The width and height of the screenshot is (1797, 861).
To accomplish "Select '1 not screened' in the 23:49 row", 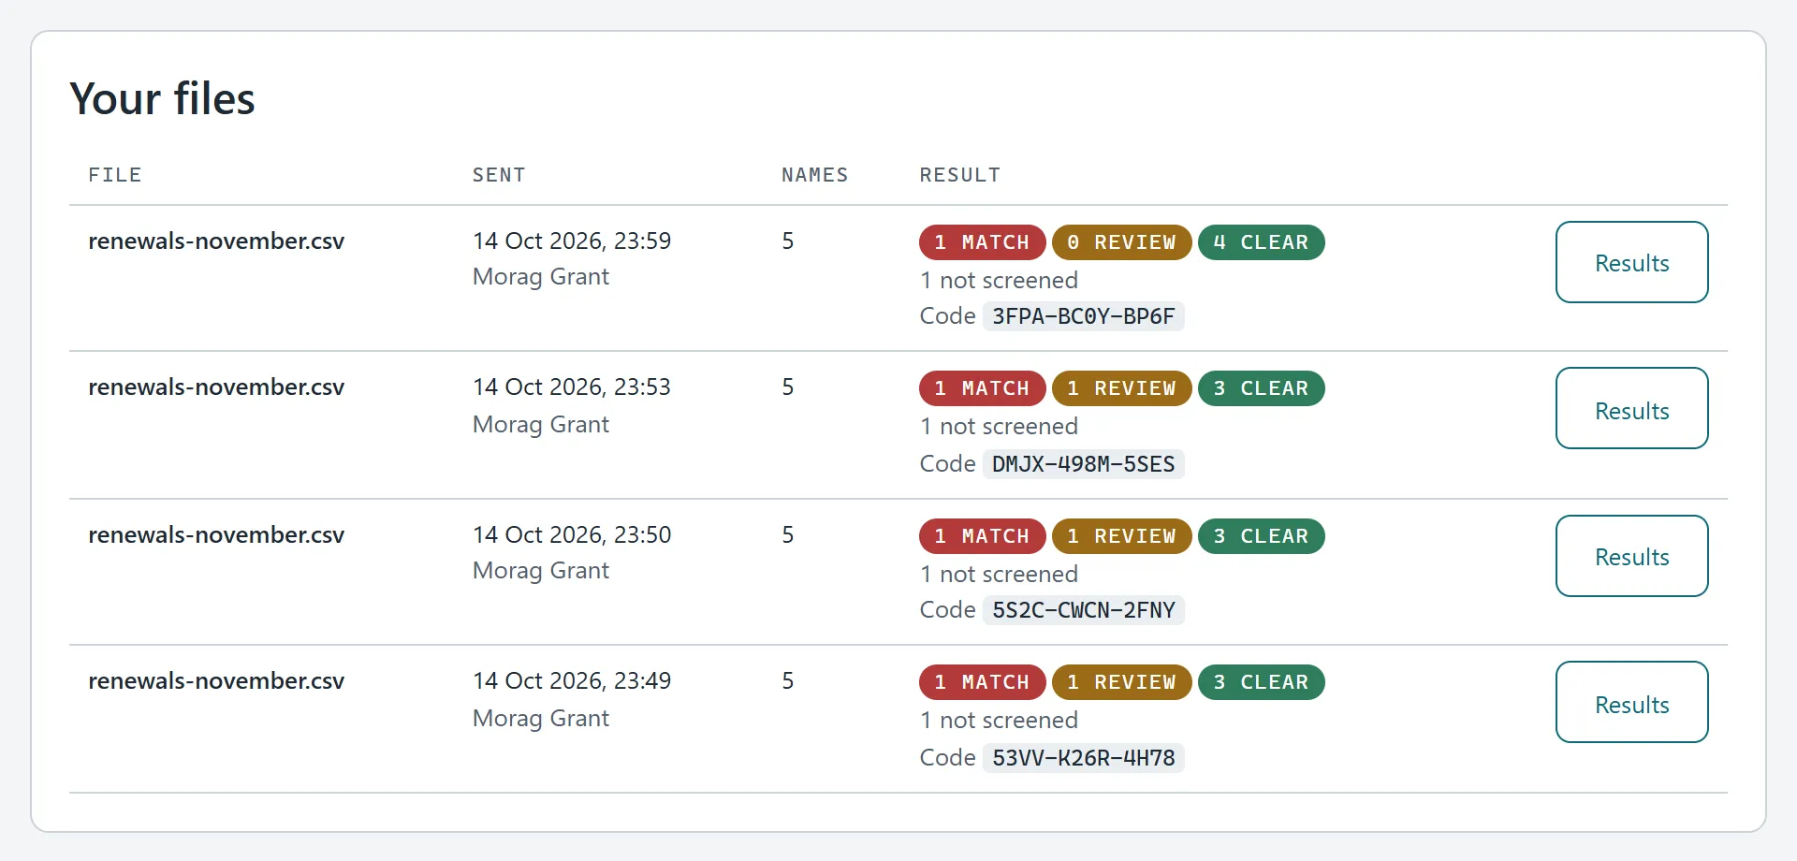I will (999, 720).
